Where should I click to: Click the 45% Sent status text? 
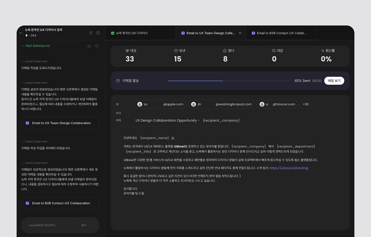pyautogui.click(x=302, y=81)
